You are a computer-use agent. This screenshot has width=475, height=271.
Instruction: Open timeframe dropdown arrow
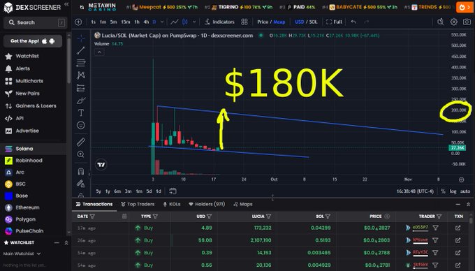click(x=162, y=22)
